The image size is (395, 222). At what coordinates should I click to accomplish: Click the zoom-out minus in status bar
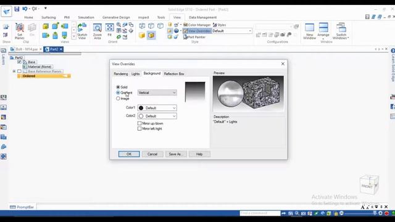(x=341, y=213)
